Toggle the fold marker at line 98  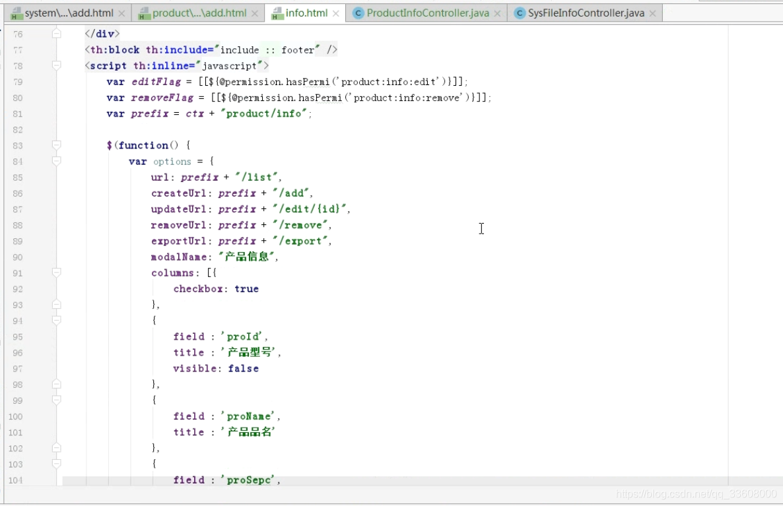56,384
